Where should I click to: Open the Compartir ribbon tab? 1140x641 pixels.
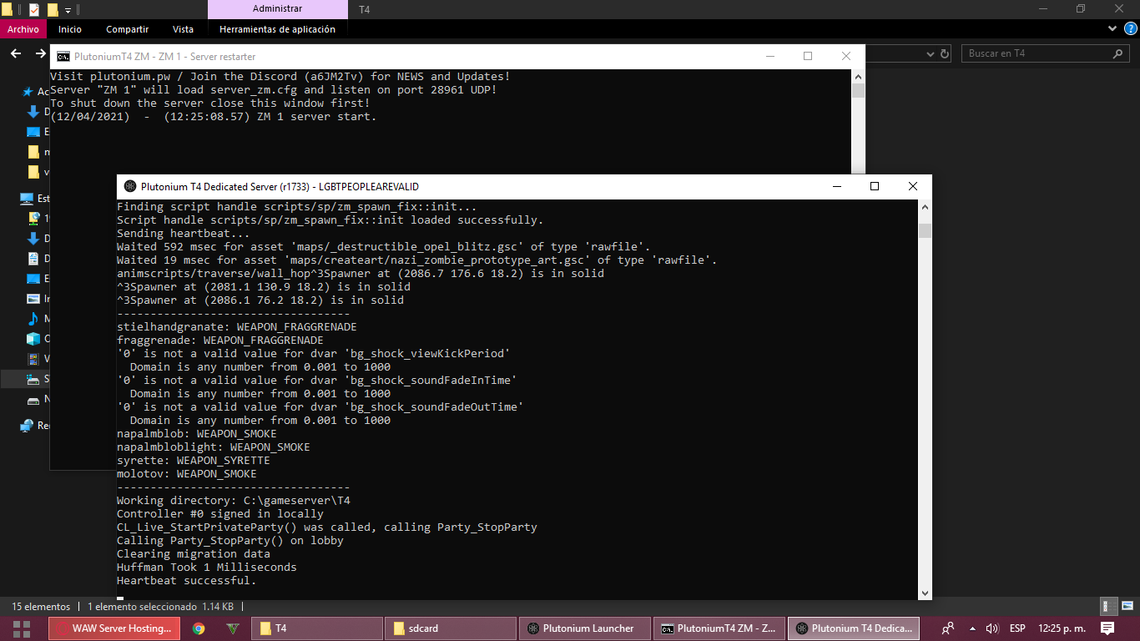[x=127, y=29]
